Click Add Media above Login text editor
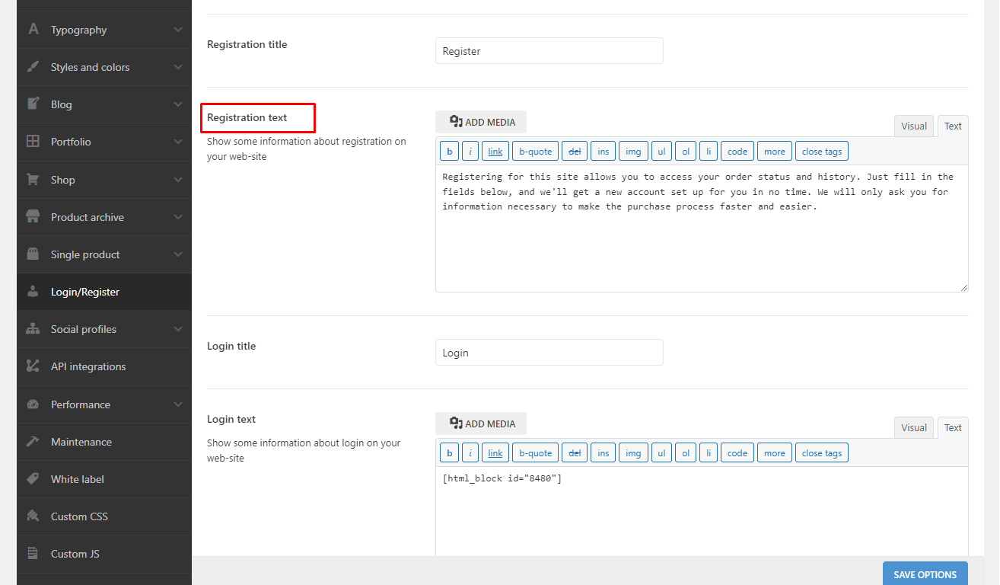The image size is (1000, 585). pyautogui.click(x=481, y=424)
